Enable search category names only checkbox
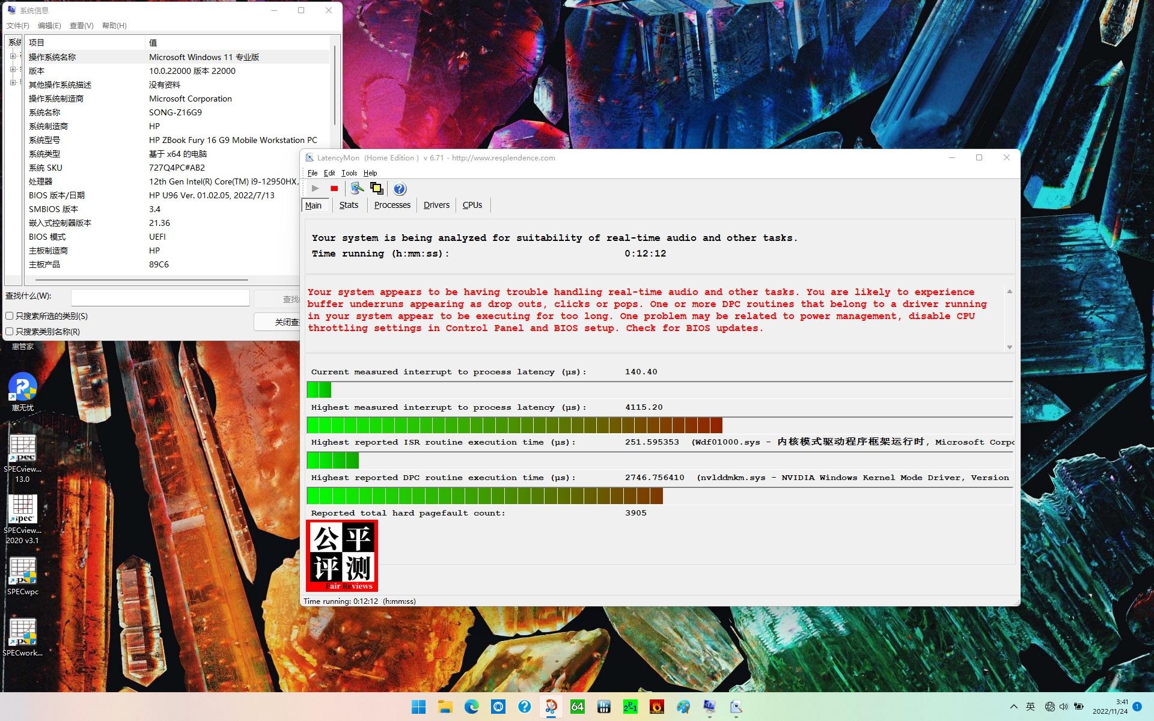1154x721 pixels. [x=10, y=332]
